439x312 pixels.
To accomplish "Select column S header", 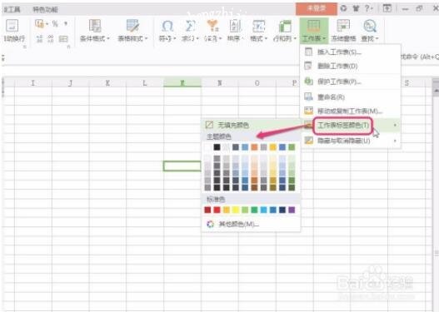I will [x=407, y=82].
